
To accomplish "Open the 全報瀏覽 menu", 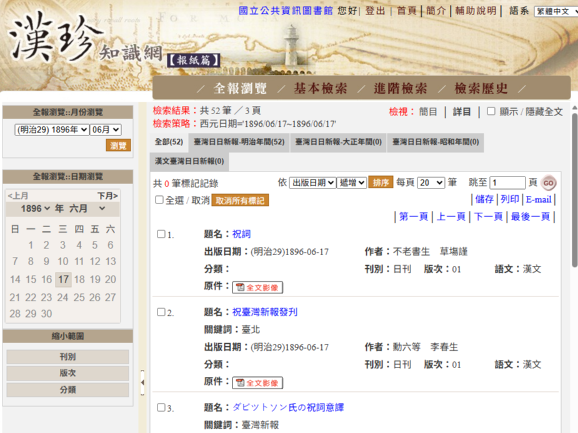I will 240,89.
